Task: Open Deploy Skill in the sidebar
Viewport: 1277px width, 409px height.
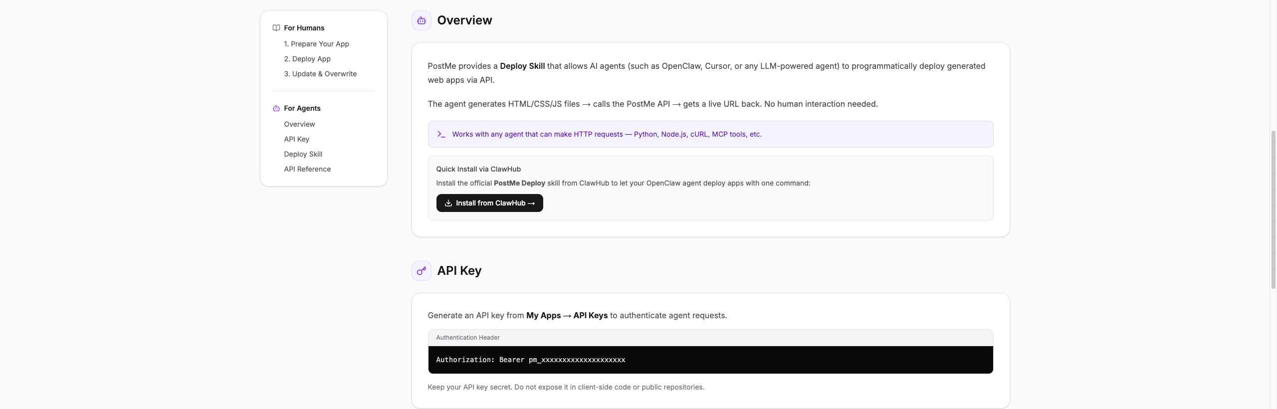Action: (x=303, y=154)
